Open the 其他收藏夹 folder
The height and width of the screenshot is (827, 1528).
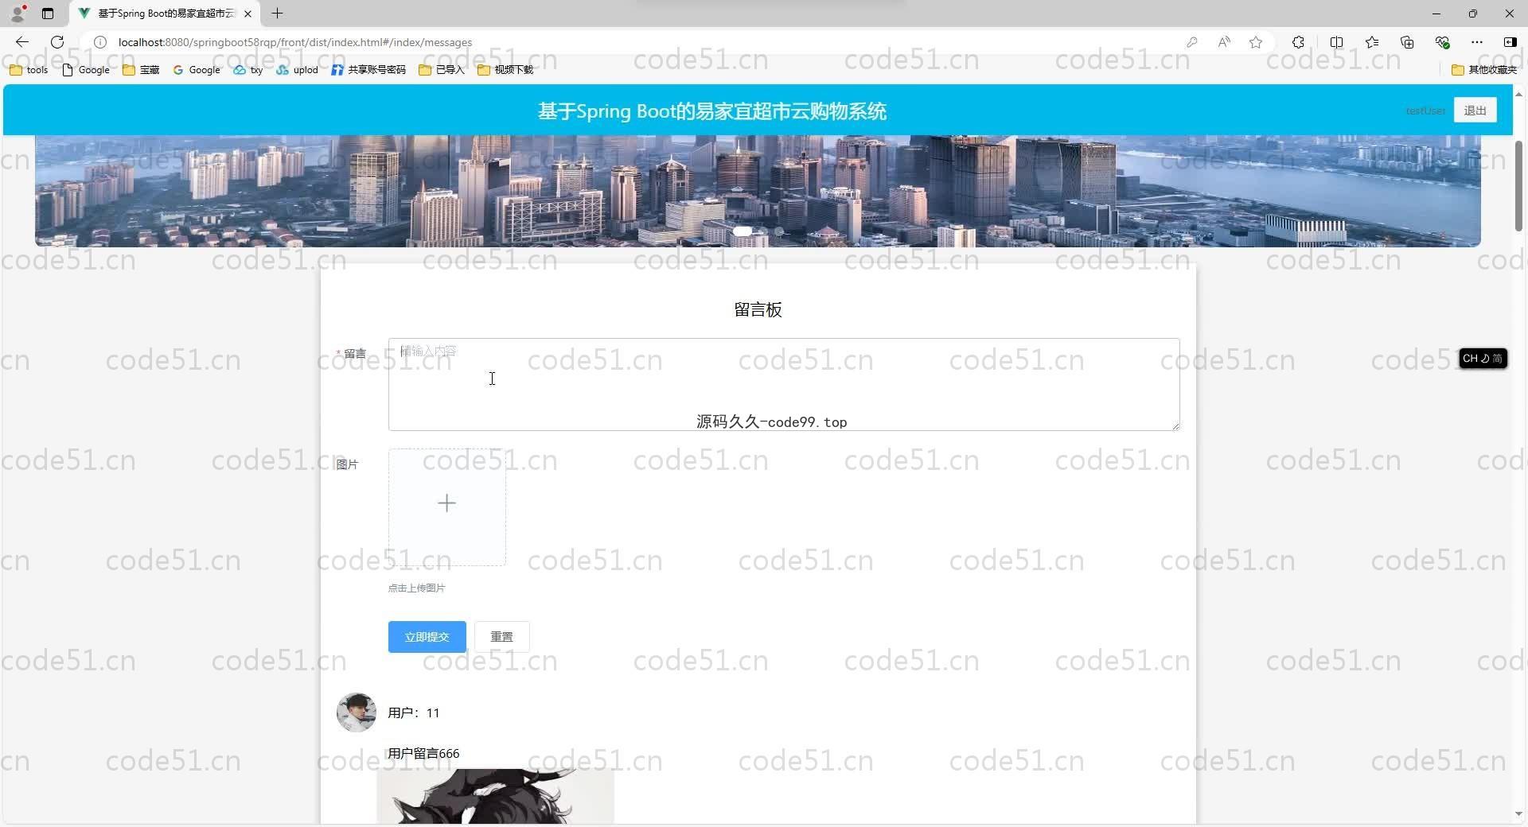click(x=1484, y=70)
